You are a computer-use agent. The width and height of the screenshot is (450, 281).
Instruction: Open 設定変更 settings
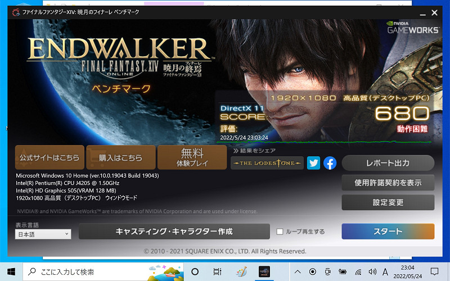[388, 202]
